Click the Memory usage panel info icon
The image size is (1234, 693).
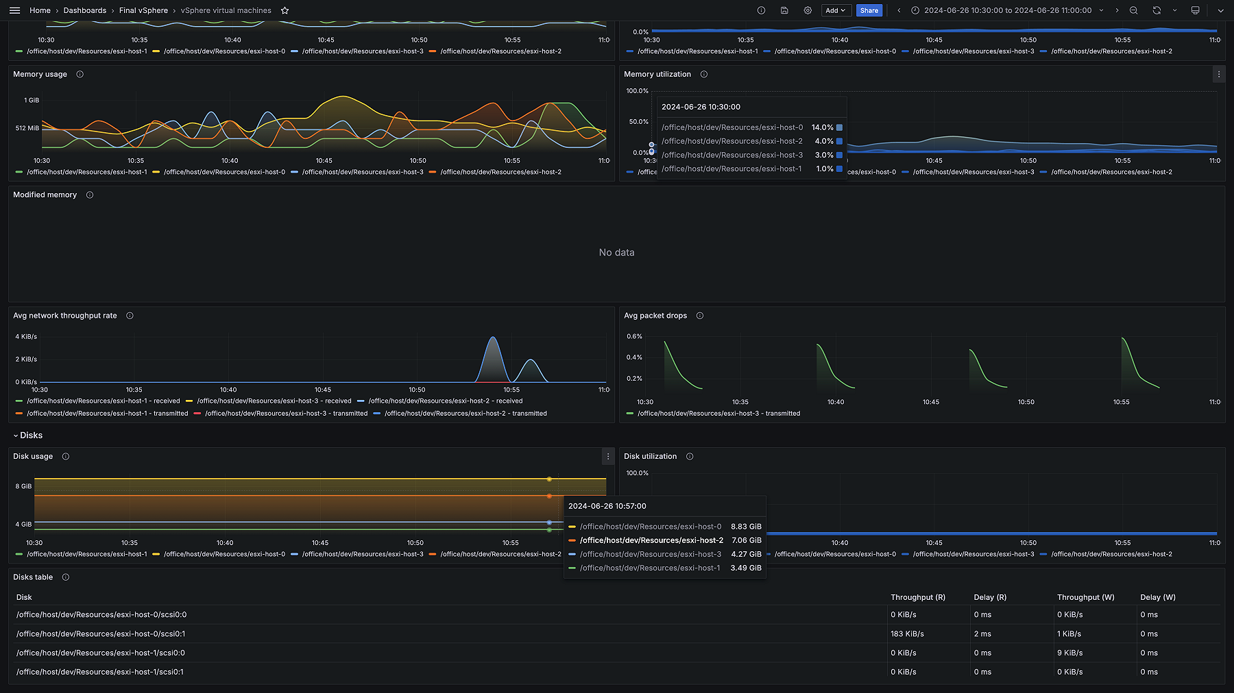(x=80, y=74)
